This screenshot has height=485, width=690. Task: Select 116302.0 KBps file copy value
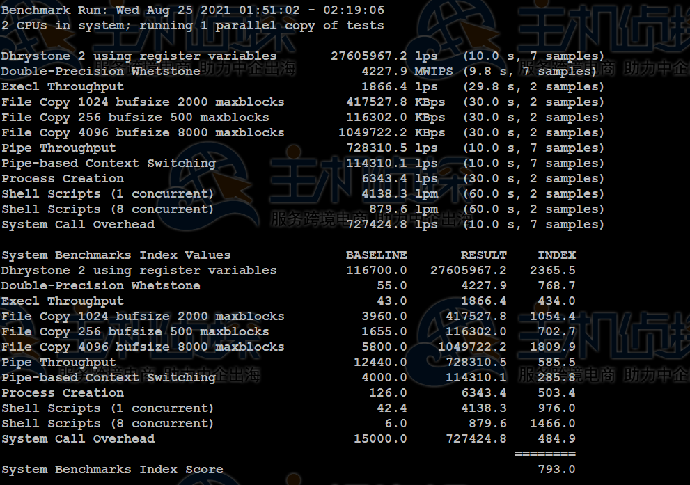[395, 118]
